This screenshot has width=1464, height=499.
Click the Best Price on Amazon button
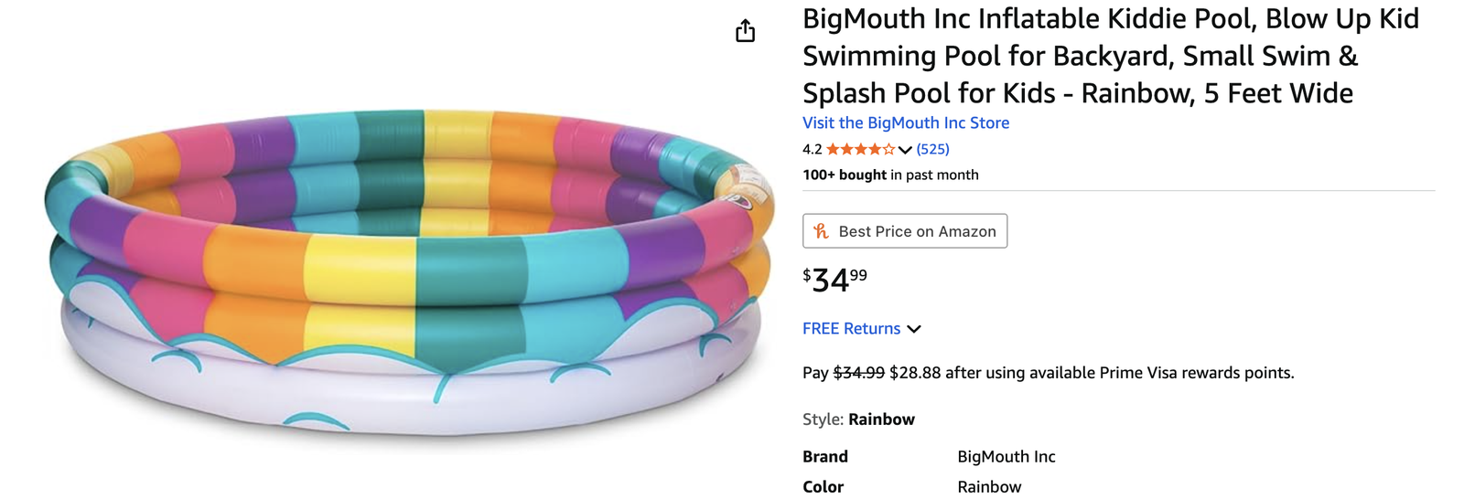905,231
